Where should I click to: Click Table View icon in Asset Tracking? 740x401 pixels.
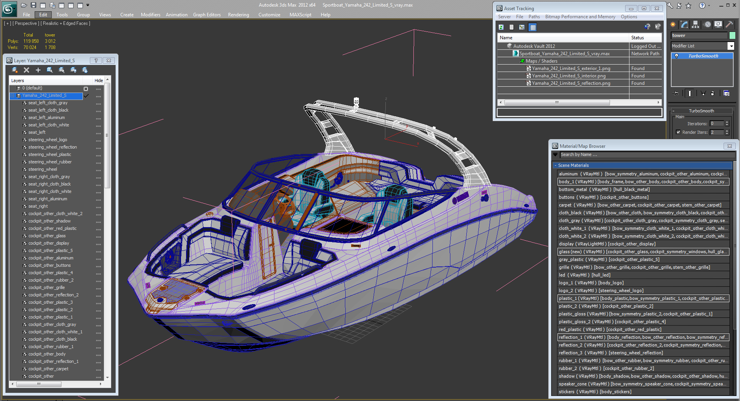click(533, 27)
